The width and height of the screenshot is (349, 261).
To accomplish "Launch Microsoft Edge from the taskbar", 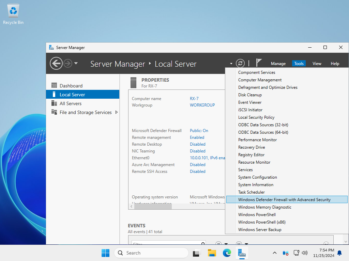I will point(227,253).
